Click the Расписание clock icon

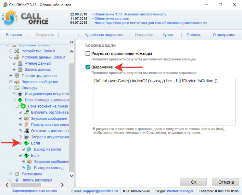(17, 174)
